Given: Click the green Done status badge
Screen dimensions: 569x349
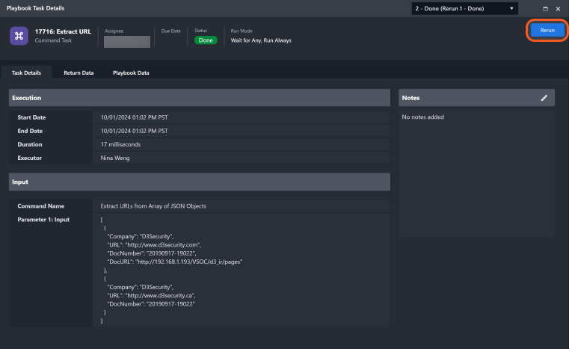Looking at the screenshot, I should click(206, 40).
